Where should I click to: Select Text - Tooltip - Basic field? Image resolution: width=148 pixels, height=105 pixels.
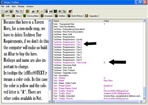[x=98, y=93]
